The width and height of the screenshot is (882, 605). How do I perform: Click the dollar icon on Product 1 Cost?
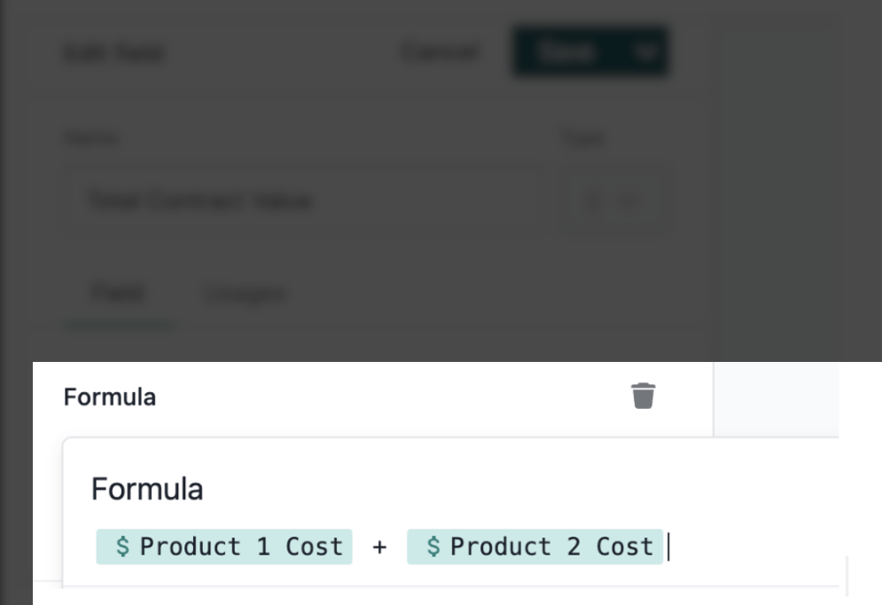pos(122,546)
